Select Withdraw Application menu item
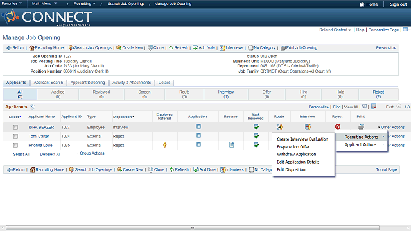The image size is (411, 231). tap(297, 154)
